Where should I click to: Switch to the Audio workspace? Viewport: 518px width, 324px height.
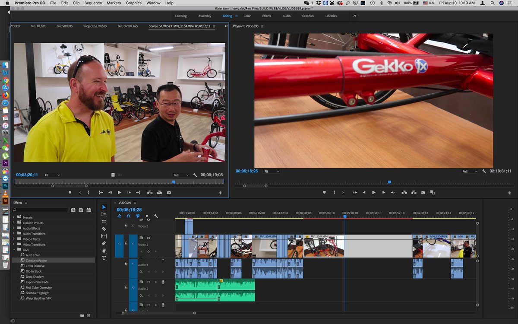[287, 16]
